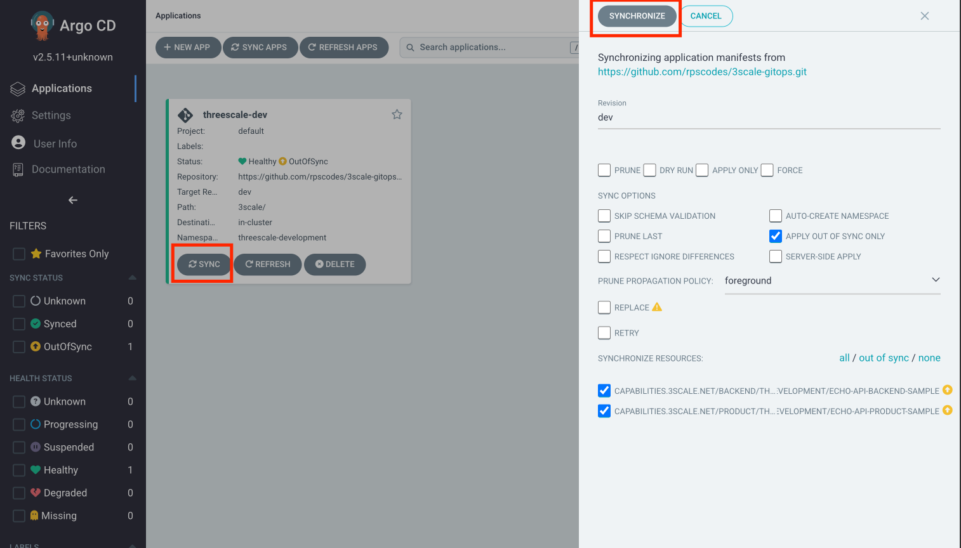The image size is (961, 548).
Task: Click the Documentation book icon
Action: (18, 169)
